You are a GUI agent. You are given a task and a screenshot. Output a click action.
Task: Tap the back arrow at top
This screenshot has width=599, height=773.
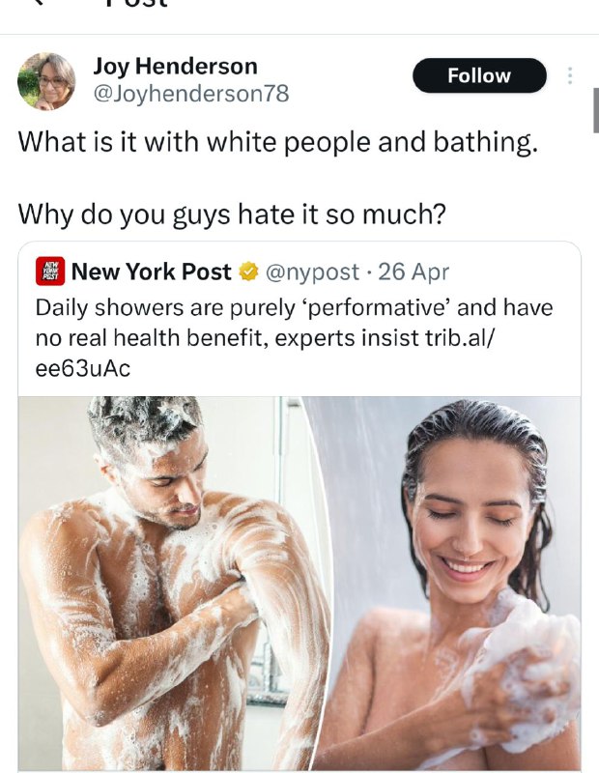(x=40, y=3)
